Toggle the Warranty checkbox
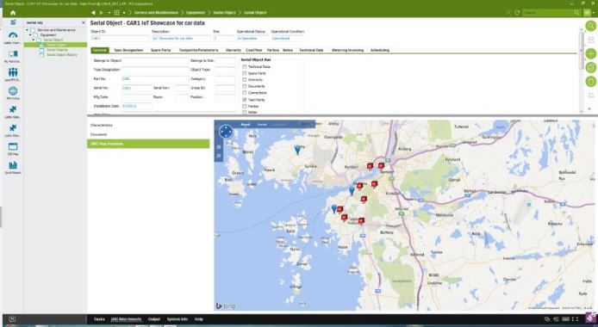The width and height of the screenshot is (598, 327). (x=245, y=79)
